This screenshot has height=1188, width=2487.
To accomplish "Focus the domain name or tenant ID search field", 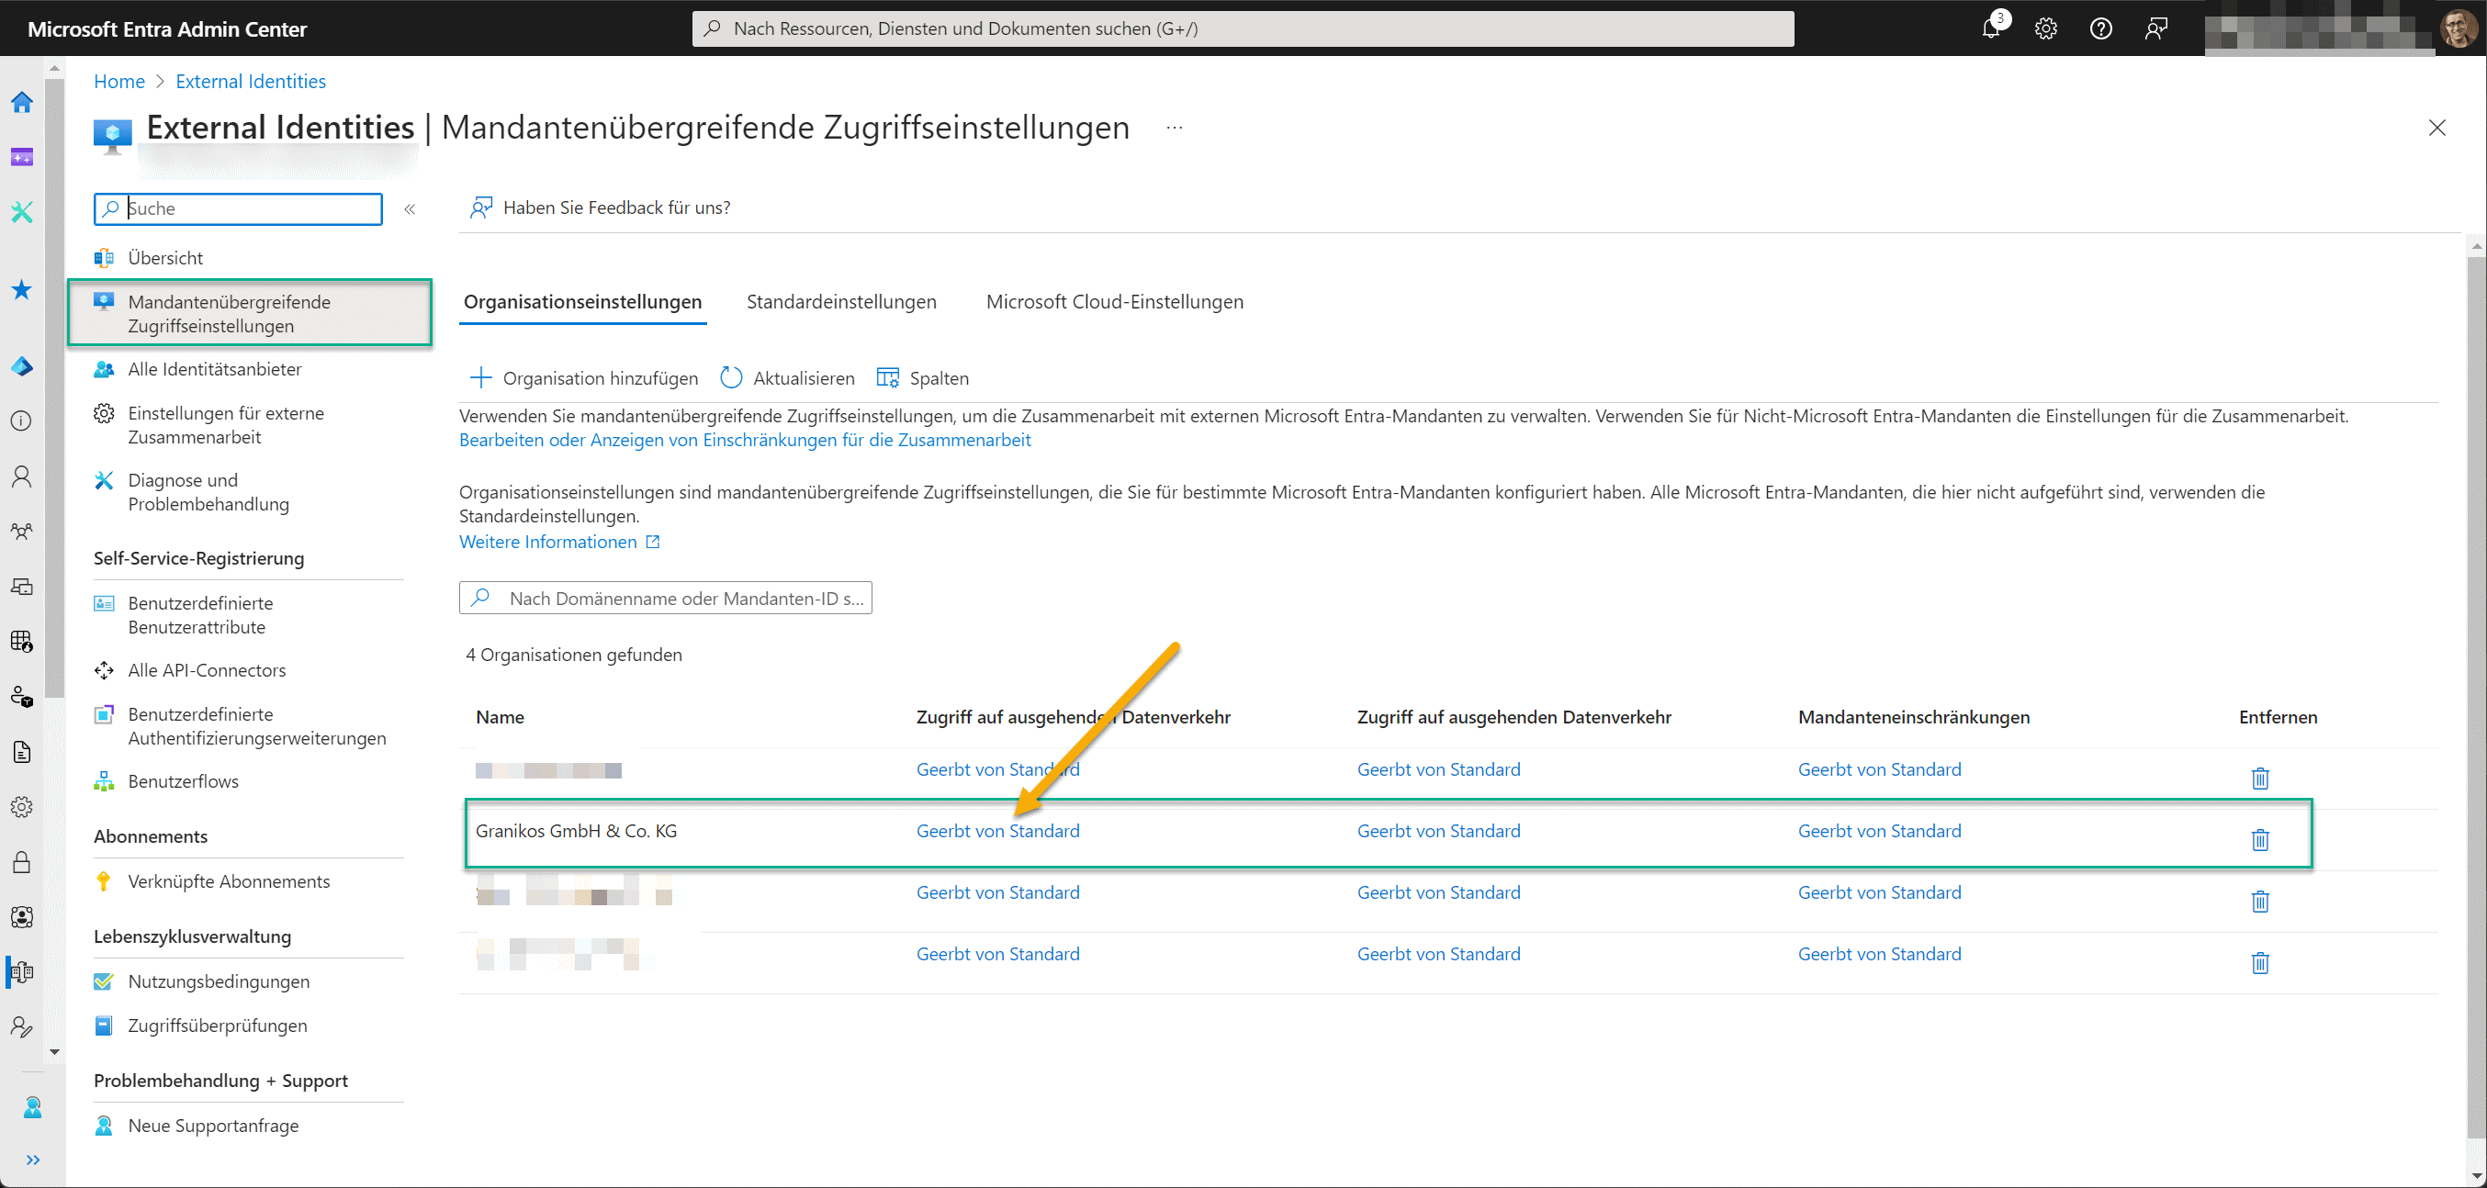I will (x=665, y=599).
